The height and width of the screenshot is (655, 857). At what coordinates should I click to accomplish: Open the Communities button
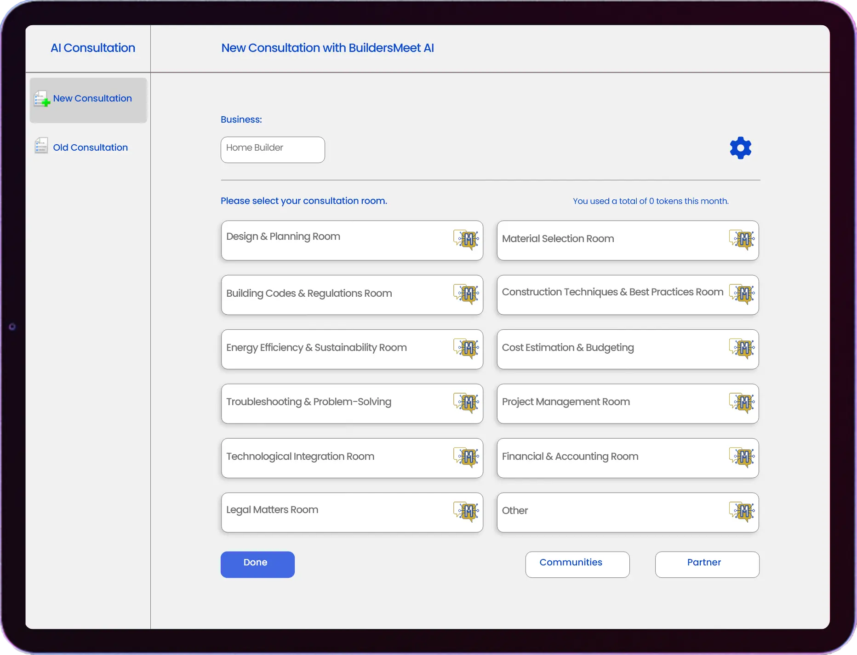pyautogui.click(x=577, y=565)
